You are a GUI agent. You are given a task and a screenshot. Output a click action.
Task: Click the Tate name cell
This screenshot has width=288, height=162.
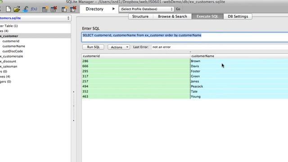[239, 91]
